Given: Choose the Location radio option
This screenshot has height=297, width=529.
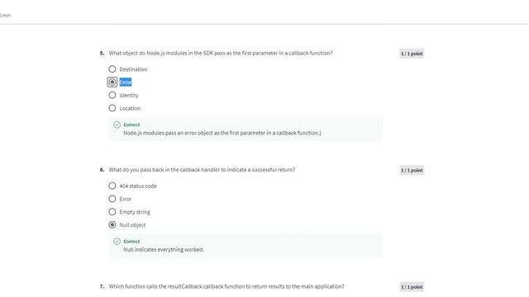Looking at the screenshot, I should pos(112,108).
